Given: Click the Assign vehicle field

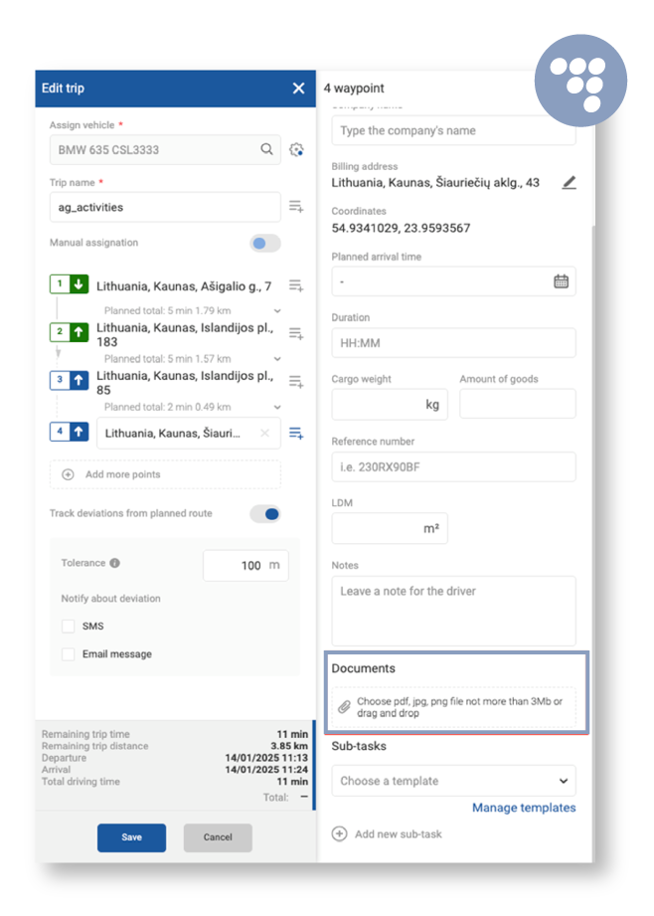Looking at the screenshot, I should tap(165, 149).
